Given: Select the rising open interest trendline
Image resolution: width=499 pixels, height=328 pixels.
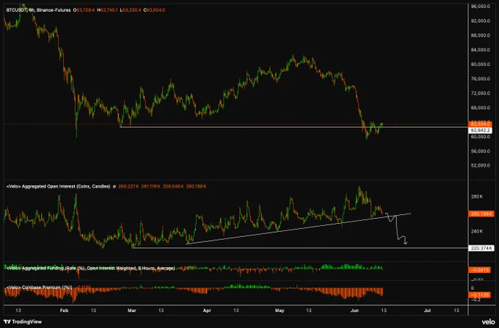Looking at the screenshot, I should [x=299, y=228].
